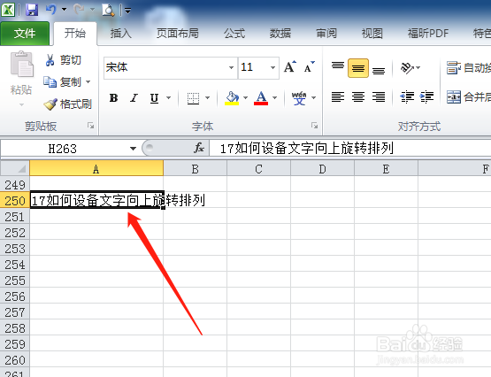
Task: Expand the Undo history dropdown arrow
Action: pos(64,10)
